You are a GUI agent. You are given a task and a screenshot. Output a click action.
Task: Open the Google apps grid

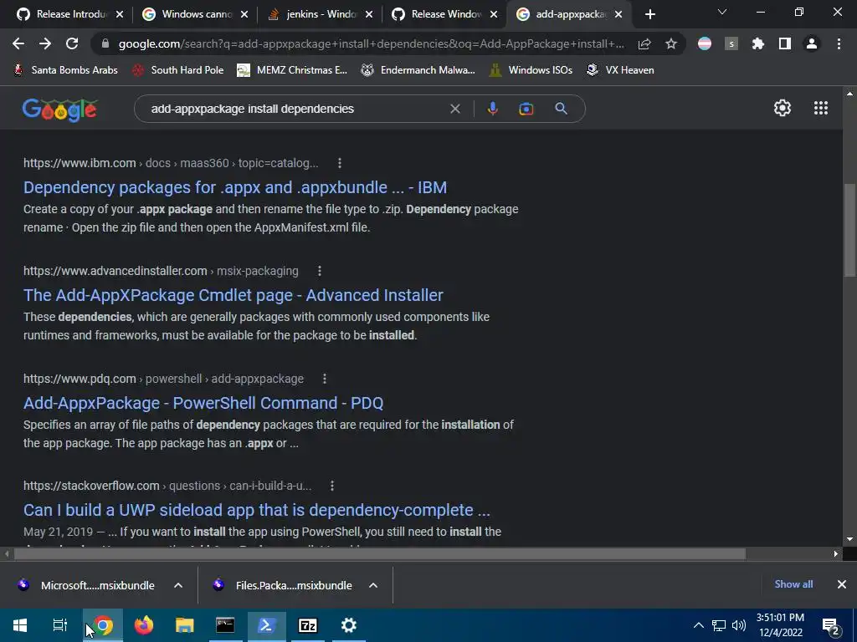point(821,108)
